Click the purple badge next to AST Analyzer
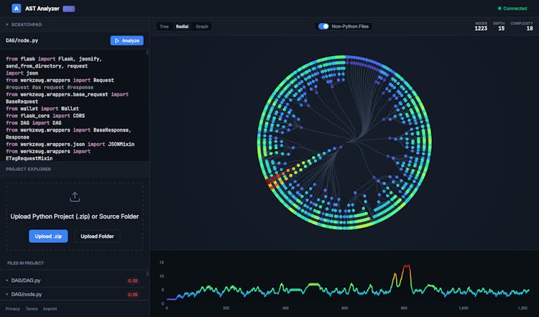The width and height of the screenshot is (539, 317). (x=68, y=9)
